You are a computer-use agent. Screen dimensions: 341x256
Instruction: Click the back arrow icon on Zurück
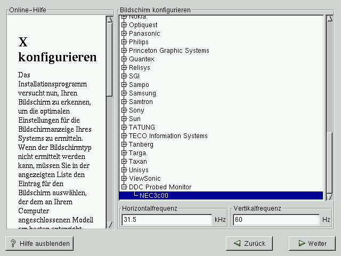click(x=237, y=243)
